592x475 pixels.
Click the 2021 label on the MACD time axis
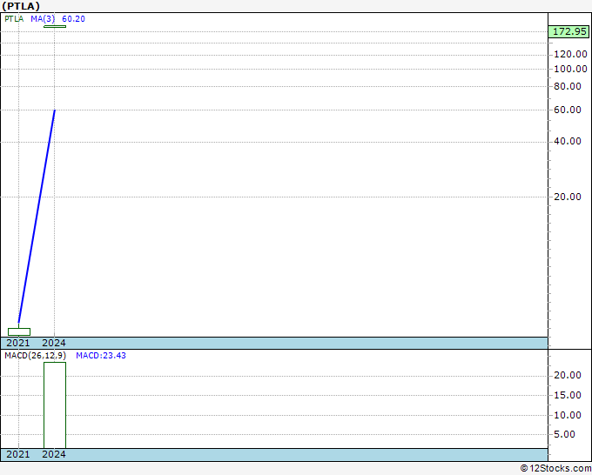click(18, 454)
